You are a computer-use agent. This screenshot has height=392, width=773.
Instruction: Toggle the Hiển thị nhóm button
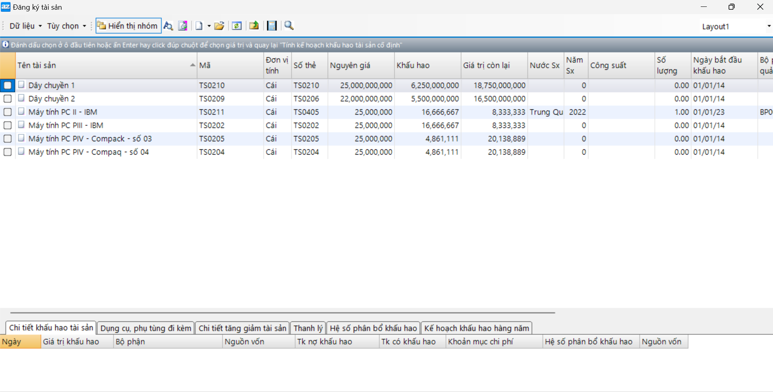[128, 26]
